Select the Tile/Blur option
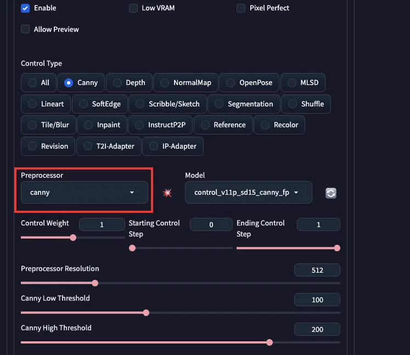 click(x=48, y=125)
